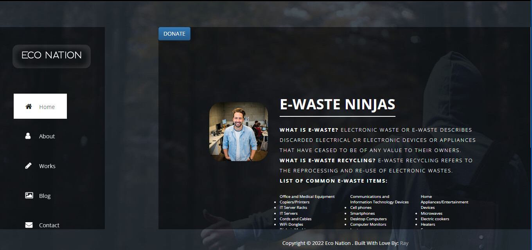The width and height of the screenshot is (532, 250).
Task: Open the Blog text label in sidebar
Action: [x=45, y=196]
